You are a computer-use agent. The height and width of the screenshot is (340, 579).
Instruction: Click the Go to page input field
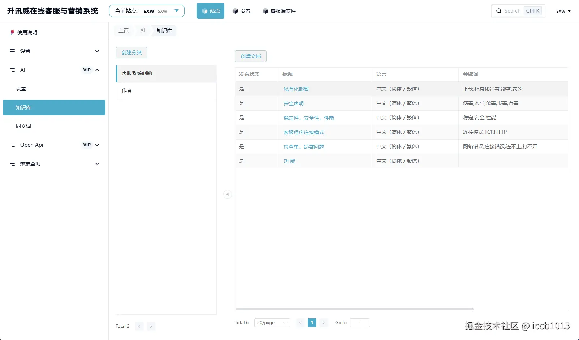[x=360, y=323]
